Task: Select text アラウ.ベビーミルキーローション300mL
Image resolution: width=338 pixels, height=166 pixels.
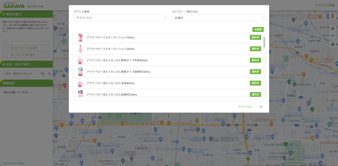Action: (x=111, y=49)
